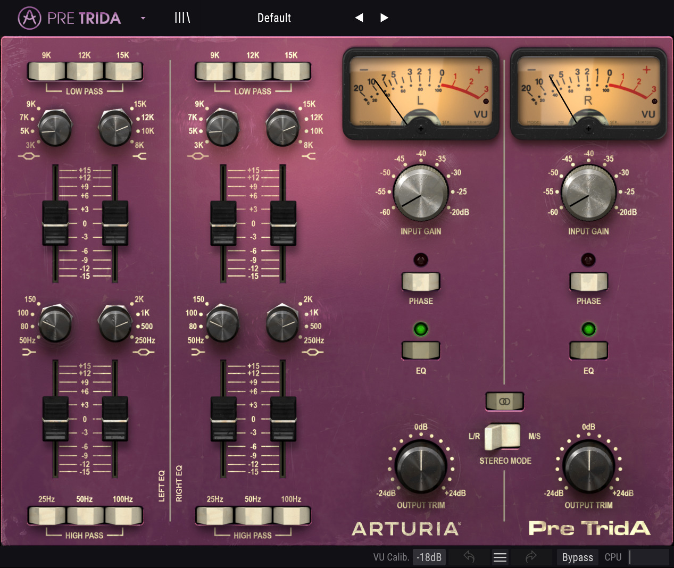Click Left EQ high shelf frequency knob (8K-15K)
This screenshot has width=674, height=568.
[115, 128]
